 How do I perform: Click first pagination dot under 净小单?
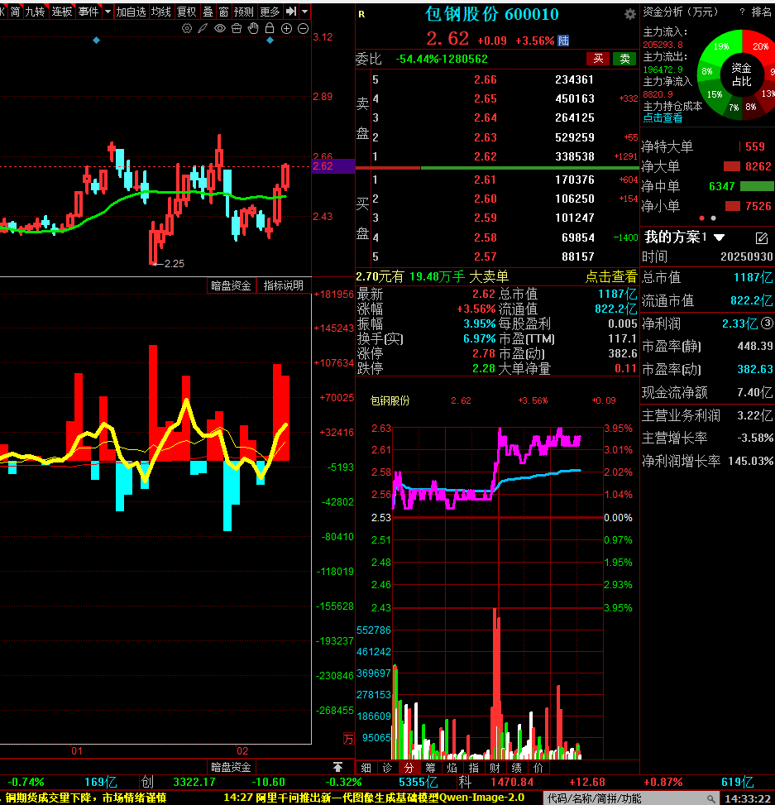pos(702,218)
